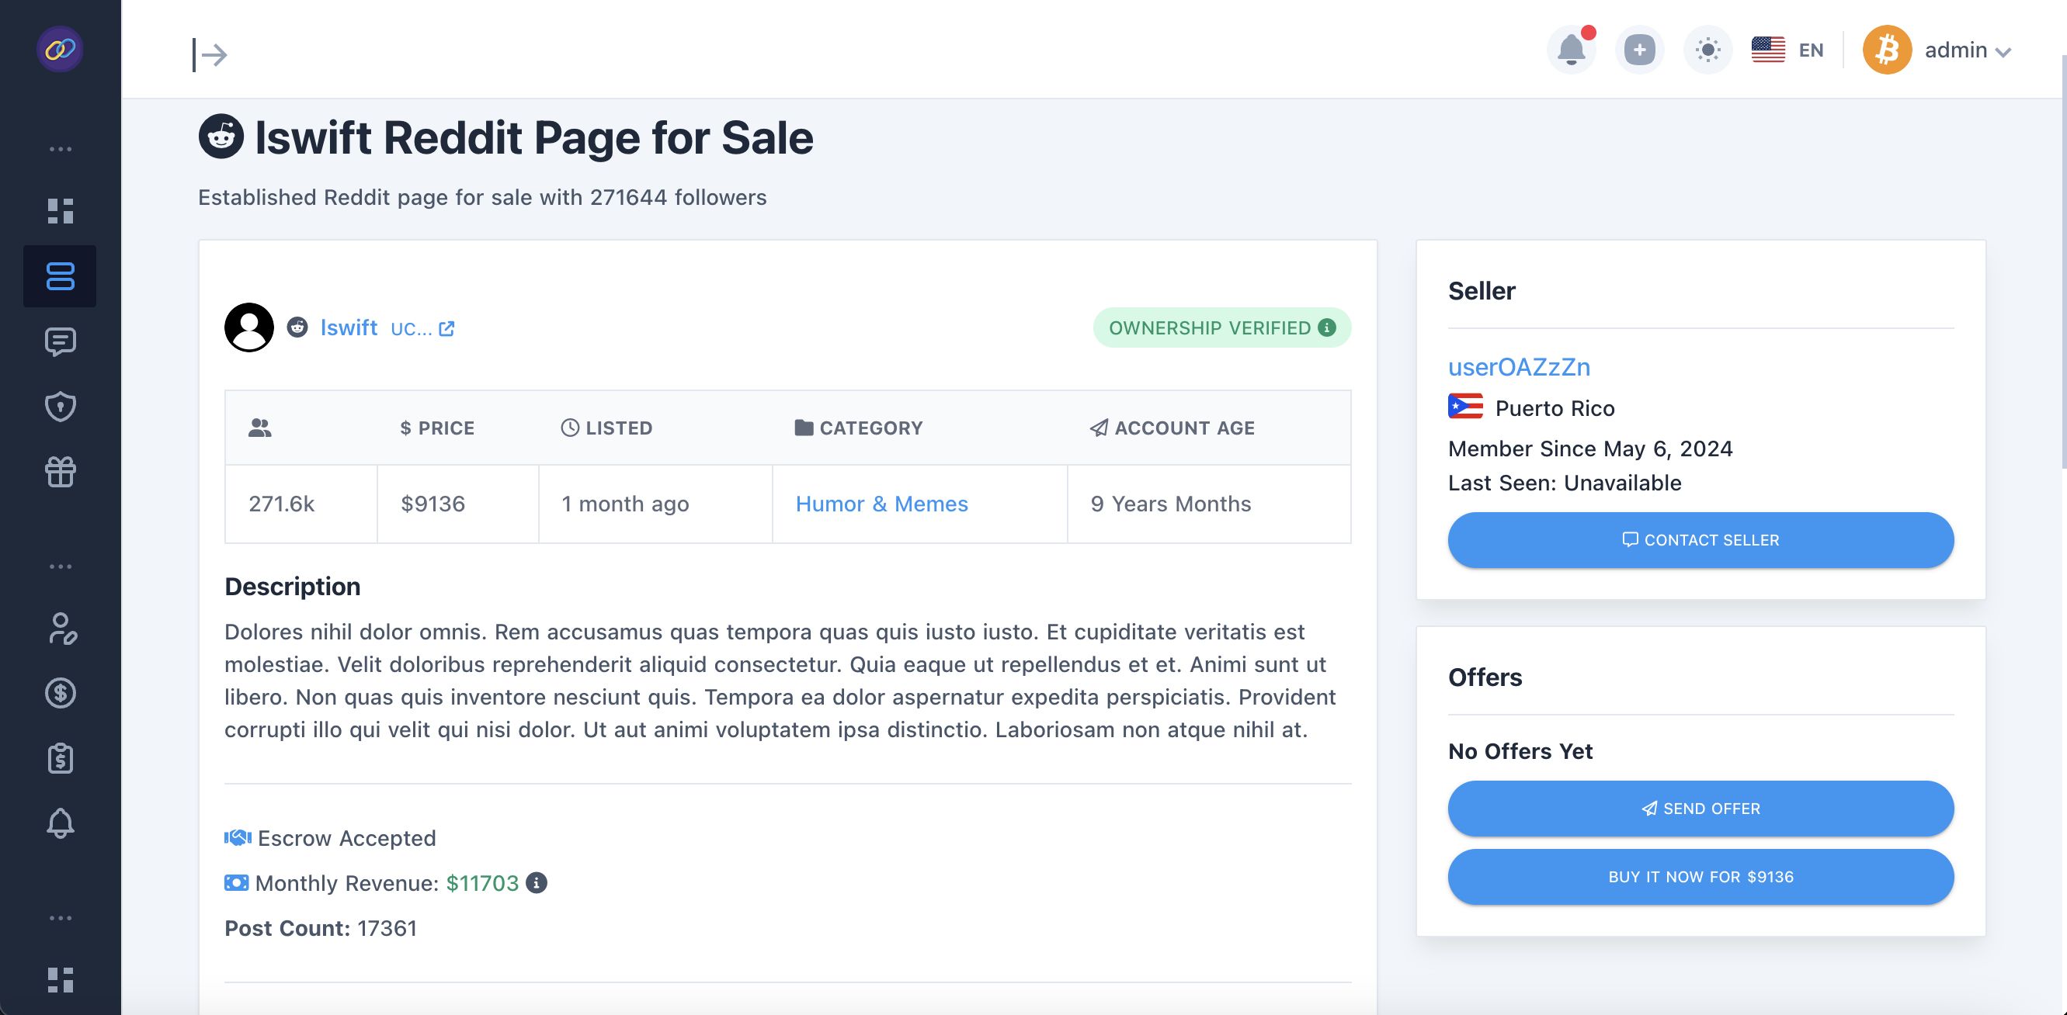Open Humor & Memes category link
The height and width of the screenshot is (1015, 2067).
coord(882,504)
